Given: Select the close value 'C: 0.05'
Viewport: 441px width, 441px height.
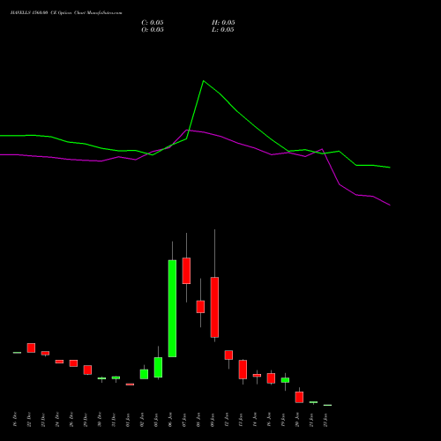Looking at the screenshot, I should click(153, 23).
